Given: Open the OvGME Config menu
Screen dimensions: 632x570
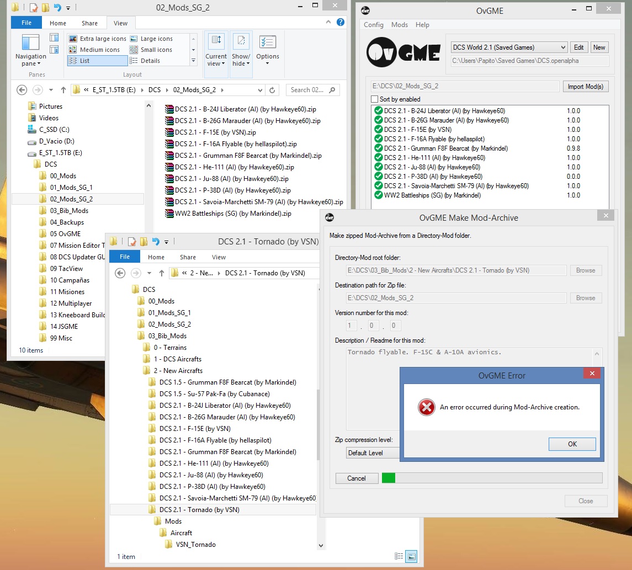Looking at the screenshot, I should [x=373, y=25].
